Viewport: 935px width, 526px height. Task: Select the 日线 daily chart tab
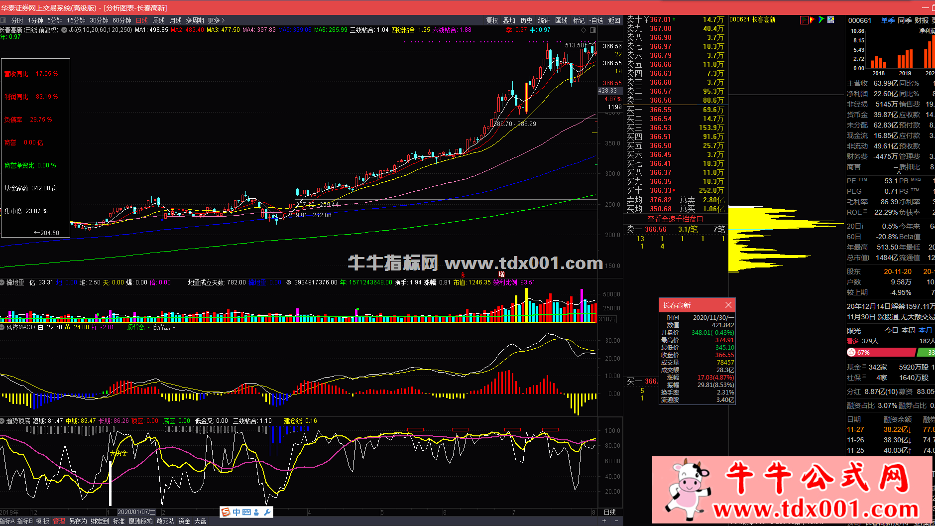(x=142, y=20)
